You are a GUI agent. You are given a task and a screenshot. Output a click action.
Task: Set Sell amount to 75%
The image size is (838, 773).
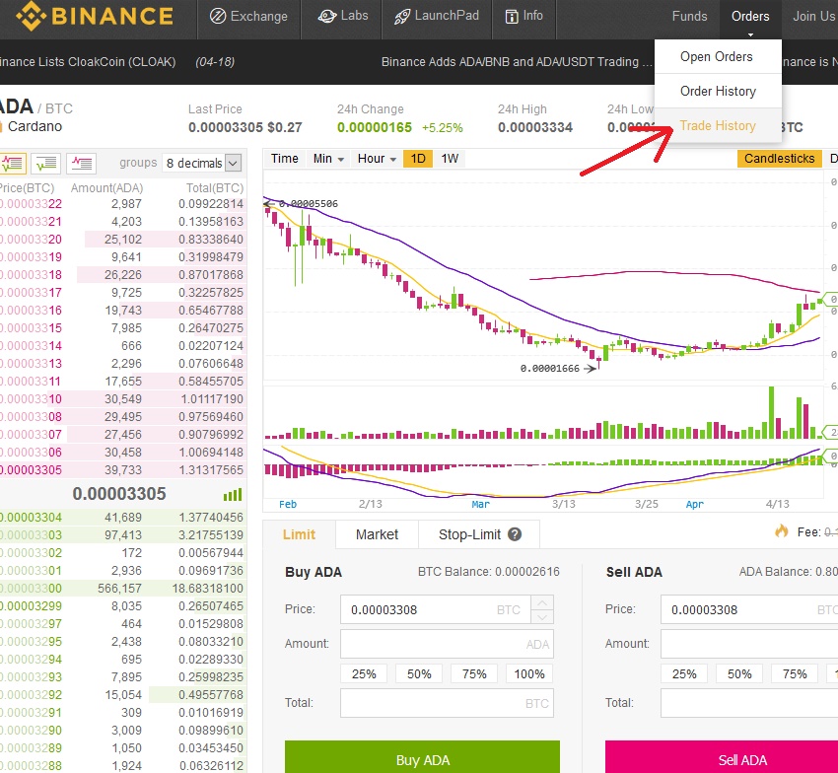click(x=795, y=674)
